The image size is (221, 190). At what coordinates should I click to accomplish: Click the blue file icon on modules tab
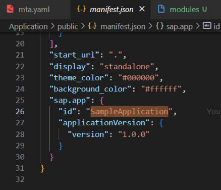[x=161, y=9]
